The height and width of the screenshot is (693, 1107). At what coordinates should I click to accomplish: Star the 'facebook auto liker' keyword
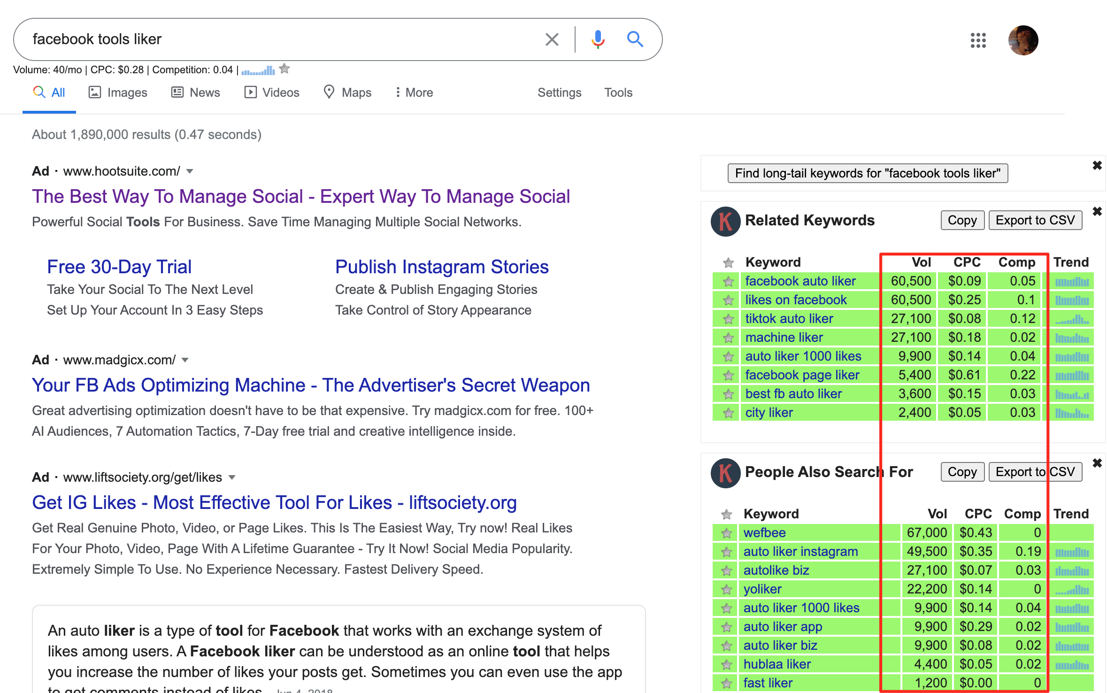(x=728, y=281)
